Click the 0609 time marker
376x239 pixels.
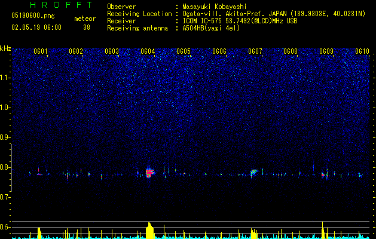click(x=326, y=51)
